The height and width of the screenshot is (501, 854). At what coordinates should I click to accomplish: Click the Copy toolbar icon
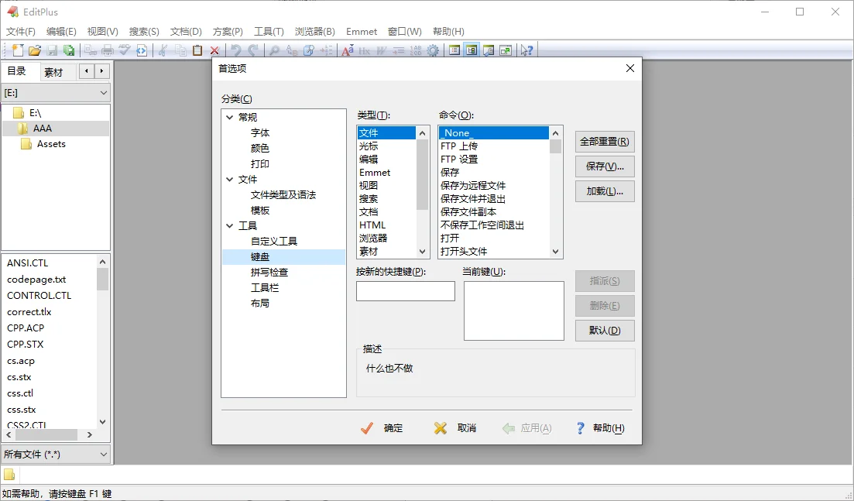180,50
